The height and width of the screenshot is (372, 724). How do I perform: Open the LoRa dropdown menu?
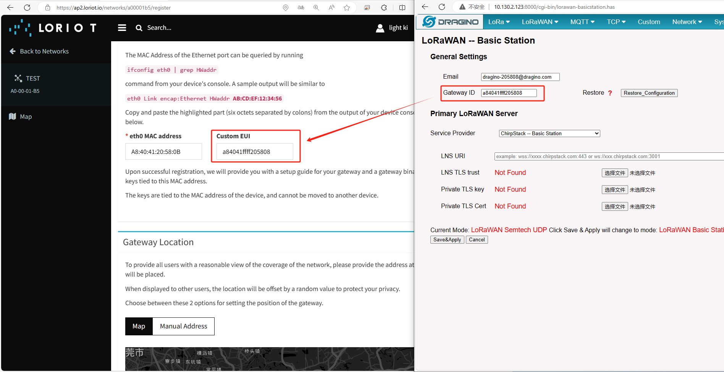(499, 22)
